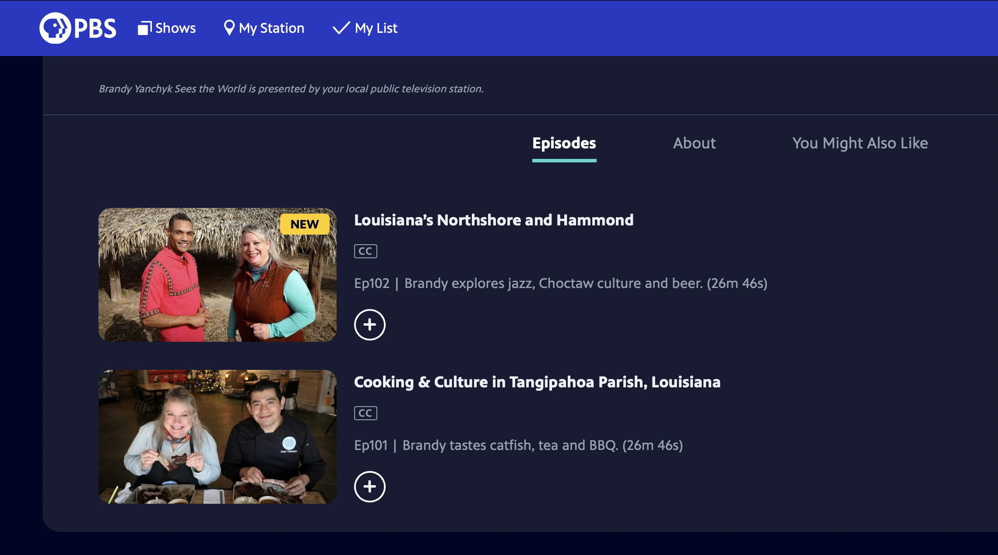Click the CC badge on the Northshore episode
The image size is (998, 555).
pyautogui.click(x=365, y=251)
